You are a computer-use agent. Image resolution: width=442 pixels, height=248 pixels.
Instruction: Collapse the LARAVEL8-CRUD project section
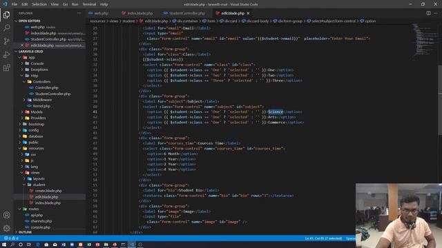point(30,52)
